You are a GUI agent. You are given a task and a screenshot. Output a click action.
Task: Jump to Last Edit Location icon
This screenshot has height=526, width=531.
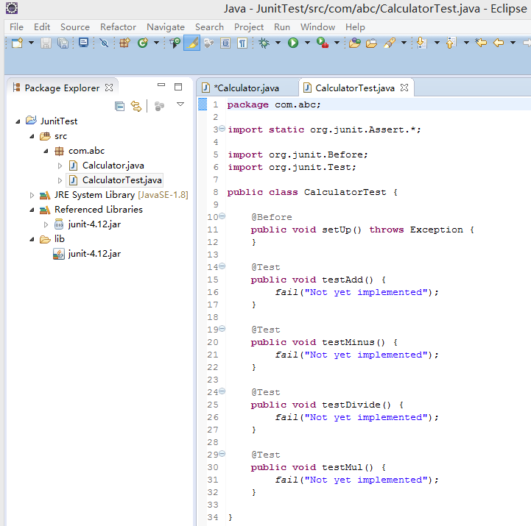tap(481, 43)
